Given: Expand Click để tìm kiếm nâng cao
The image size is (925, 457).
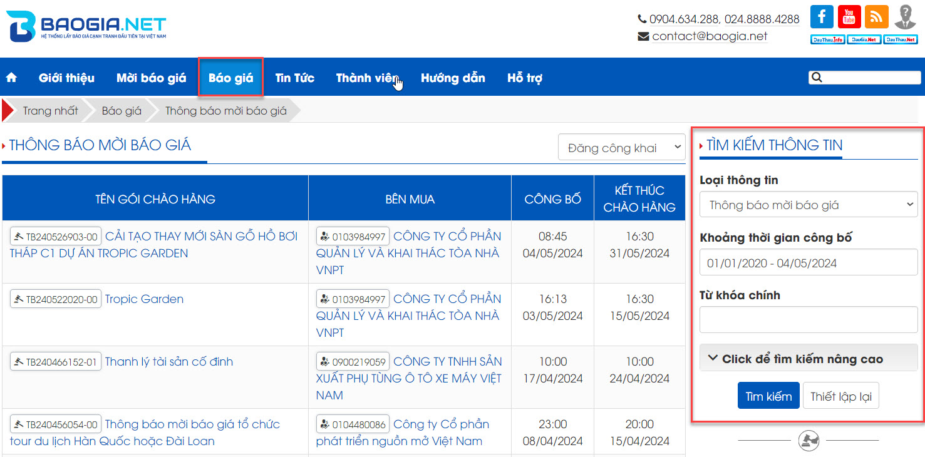Looking at the screenshot, I should [809, 359].
